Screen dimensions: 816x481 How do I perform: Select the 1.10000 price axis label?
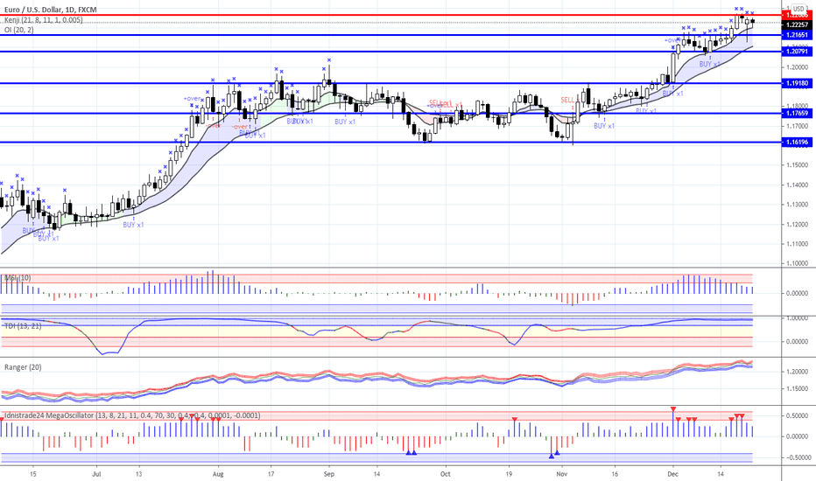point(798,263)
